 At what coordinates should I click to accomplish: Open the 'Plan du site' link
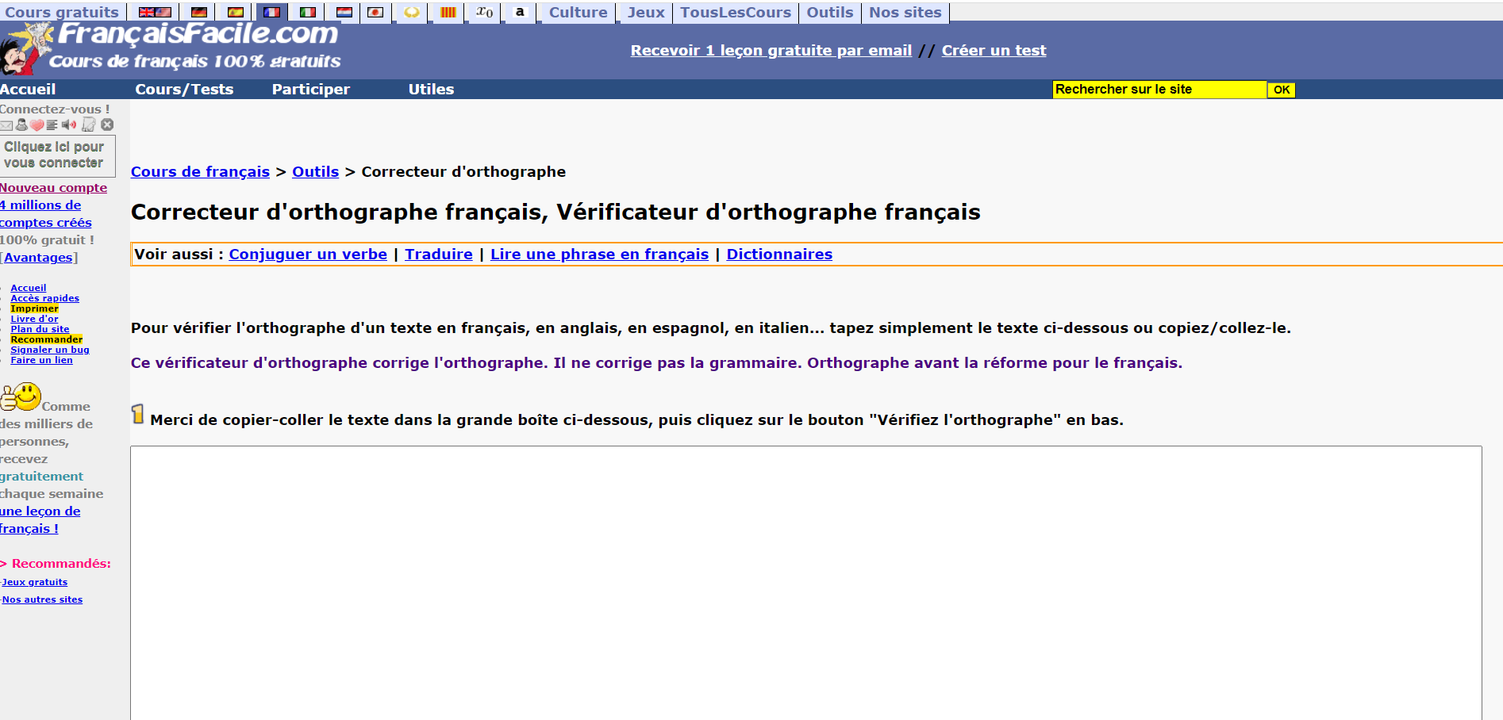click(40, 329)
